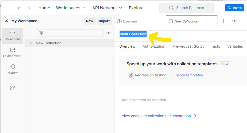Screen dimensions: 247x133
Task: Expand the API Network dropdown
Action: [x=107, y=8]
